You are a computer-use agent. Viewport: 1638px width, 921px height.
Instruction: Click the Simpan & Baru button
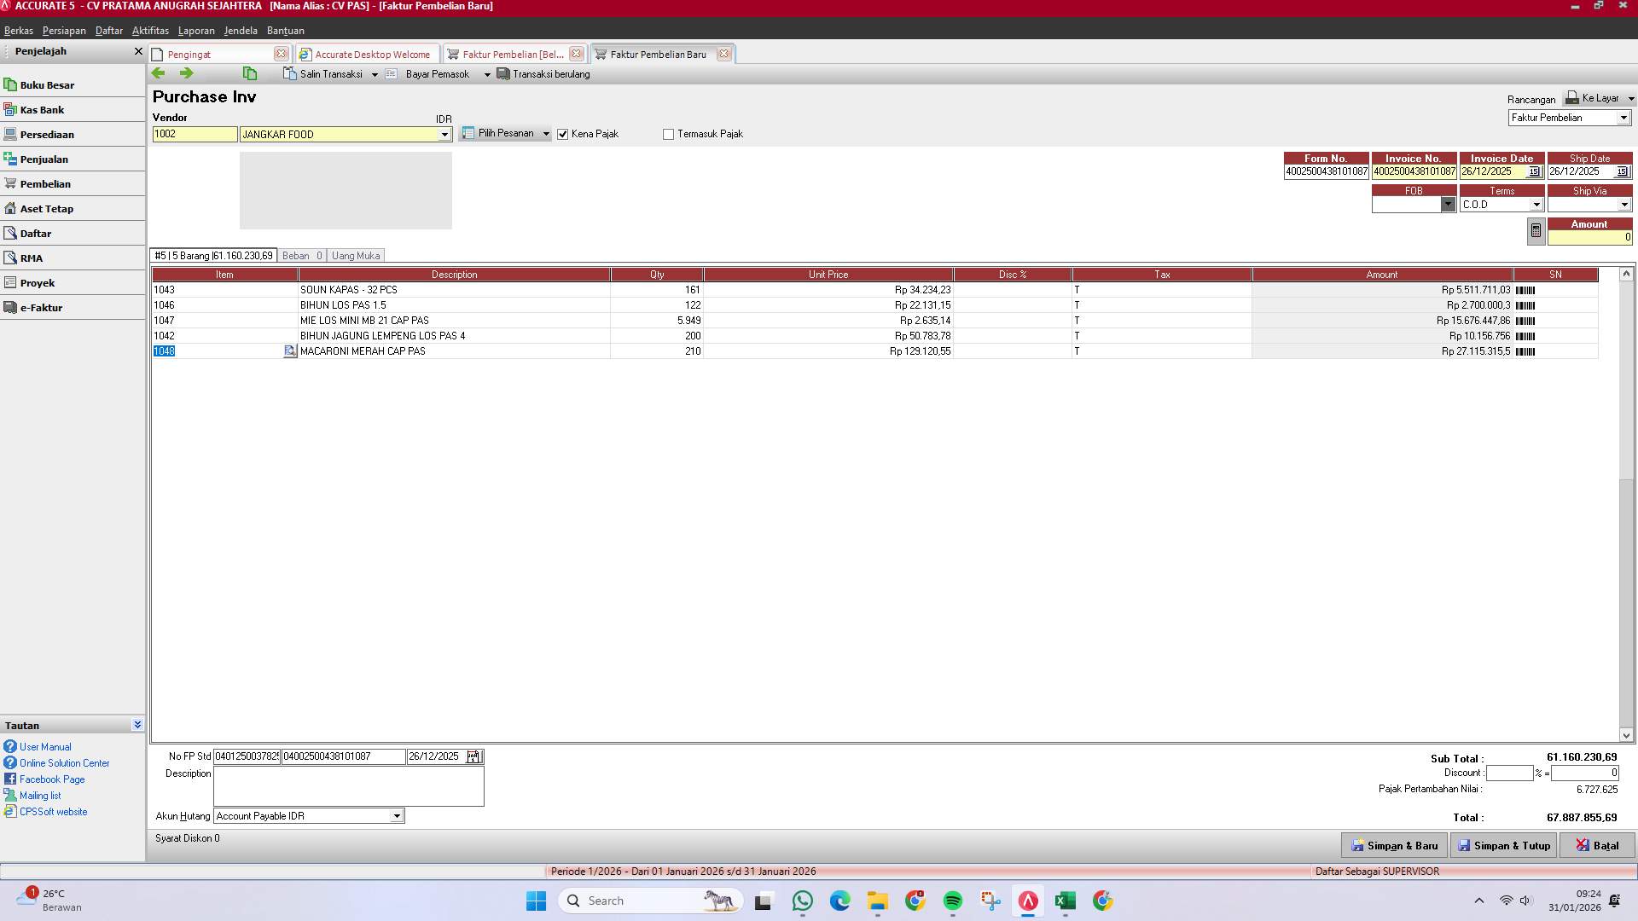1394,845
